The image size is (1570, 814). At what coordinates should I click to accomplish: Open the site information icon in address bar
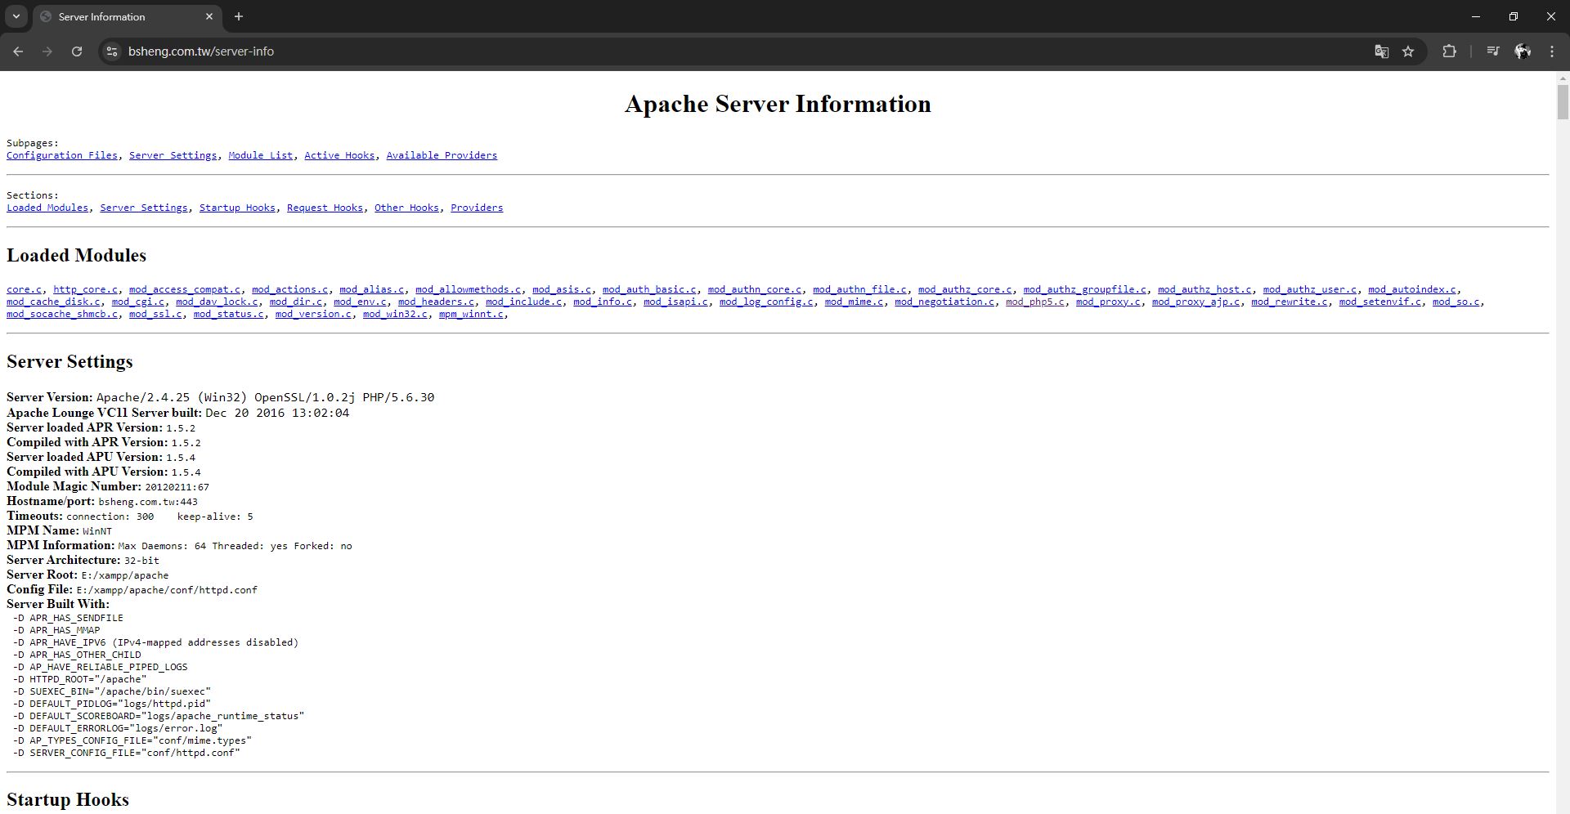tap(112, 51)
